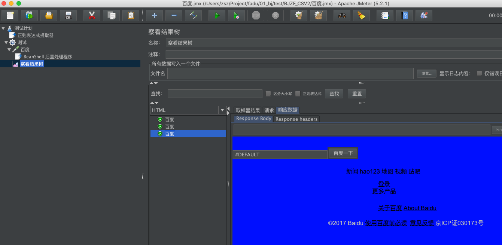Click the Cut scissors icon

pyautogui.click(x=92, y=15)
